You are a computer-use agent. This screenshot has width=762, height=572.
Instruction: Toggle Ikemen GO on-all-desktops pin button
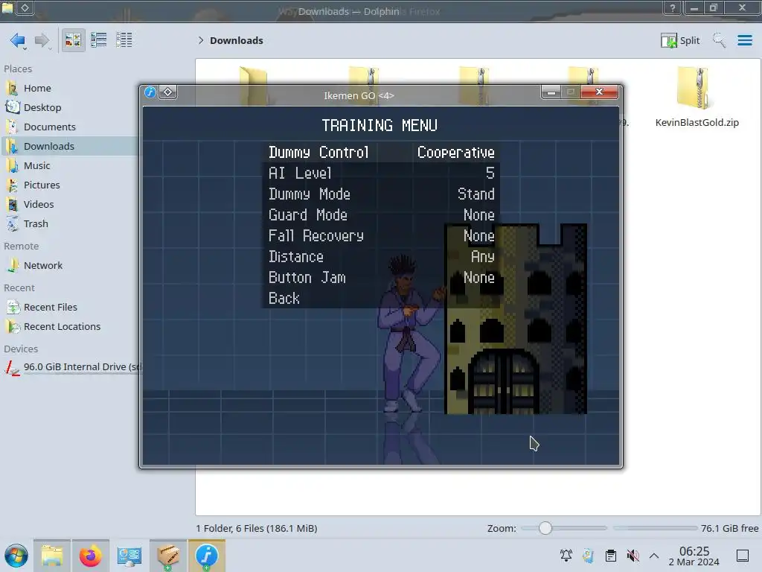167,92
